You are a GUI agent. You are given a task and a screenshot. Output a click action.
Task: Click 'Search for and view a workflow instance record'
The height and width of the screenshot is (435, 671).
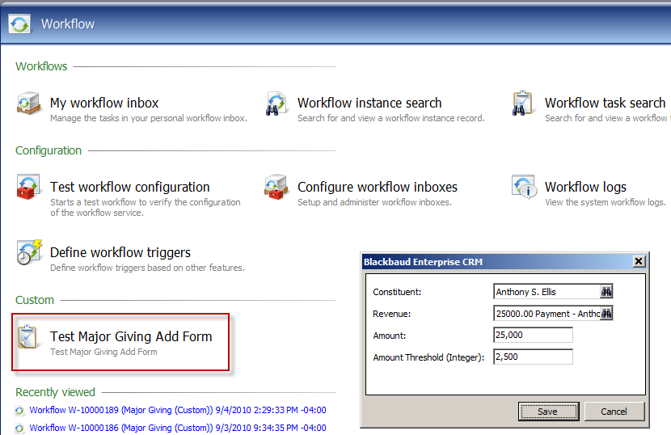point(391,118)
